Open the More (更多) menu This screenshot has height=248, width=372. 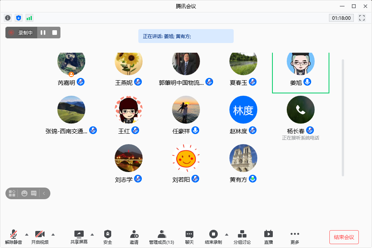tap(295, 236)
